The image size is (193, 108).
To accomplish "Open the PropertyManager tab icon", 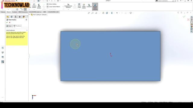I will pos(12,17).
